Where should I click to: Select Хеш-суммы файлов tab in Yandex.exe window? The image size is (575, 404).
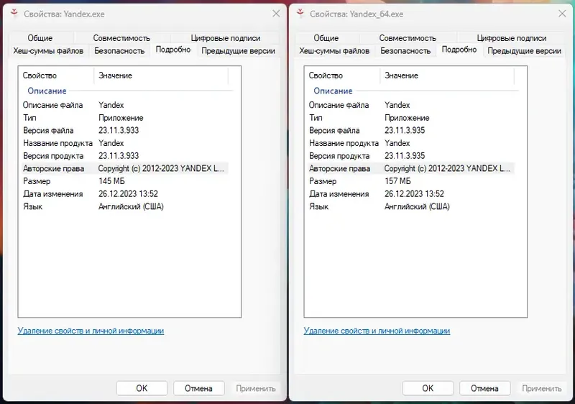click(48, 51)
